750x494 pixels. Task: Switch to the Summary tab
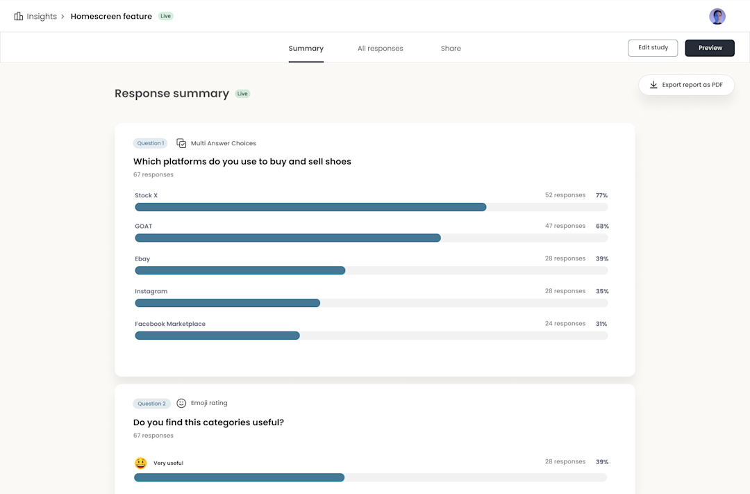(306, 49)
